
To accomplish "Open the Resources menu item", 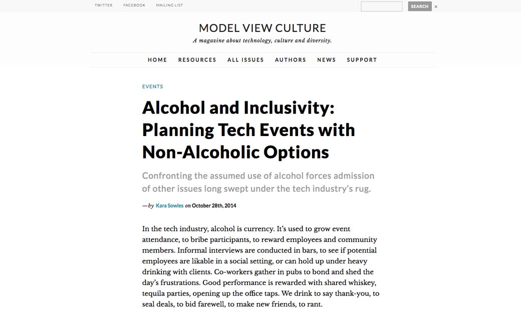I will click(197, 60).
